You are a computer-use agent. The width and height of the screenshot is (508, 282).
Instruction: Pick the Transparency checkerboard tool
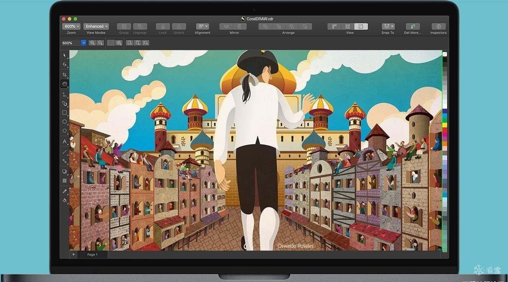pyautogui.click(x=64, y=180)
